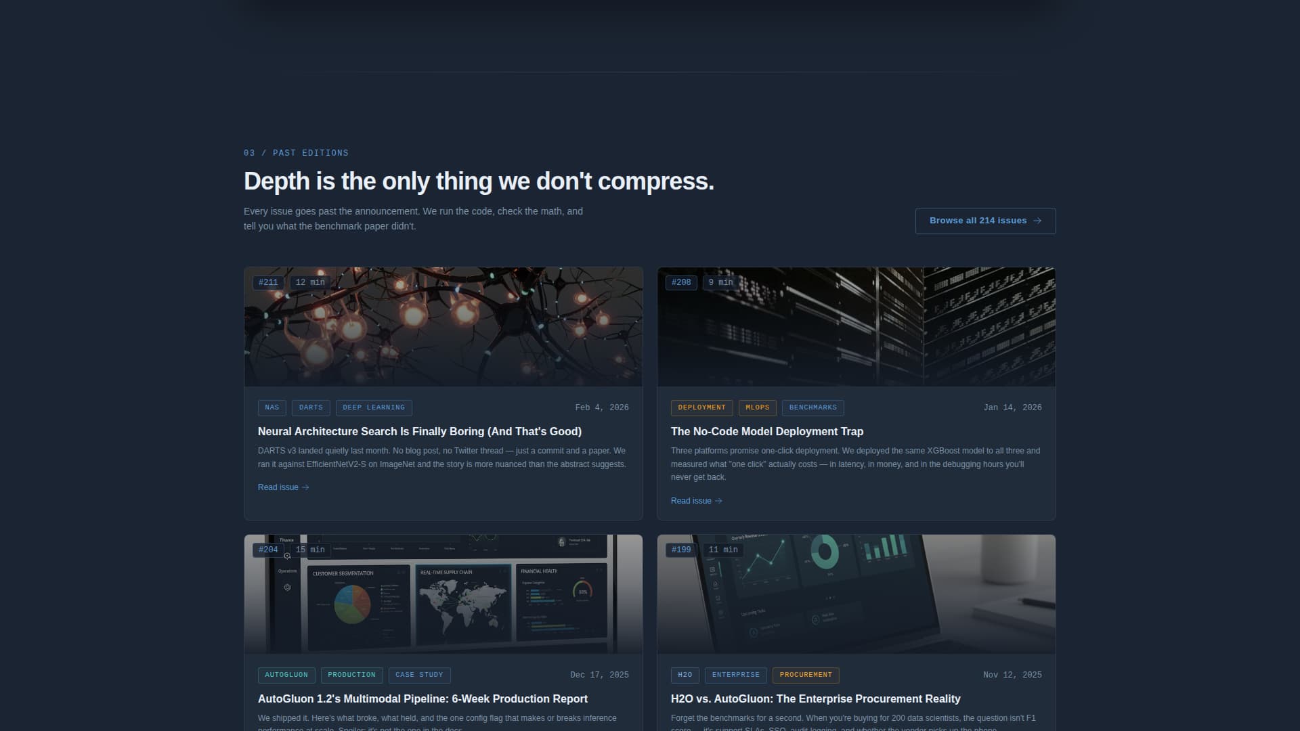This screenshot has height=731, width=1300.
Task: Select the ENTERPRISE tag
Action: click(x=736, y=675)
